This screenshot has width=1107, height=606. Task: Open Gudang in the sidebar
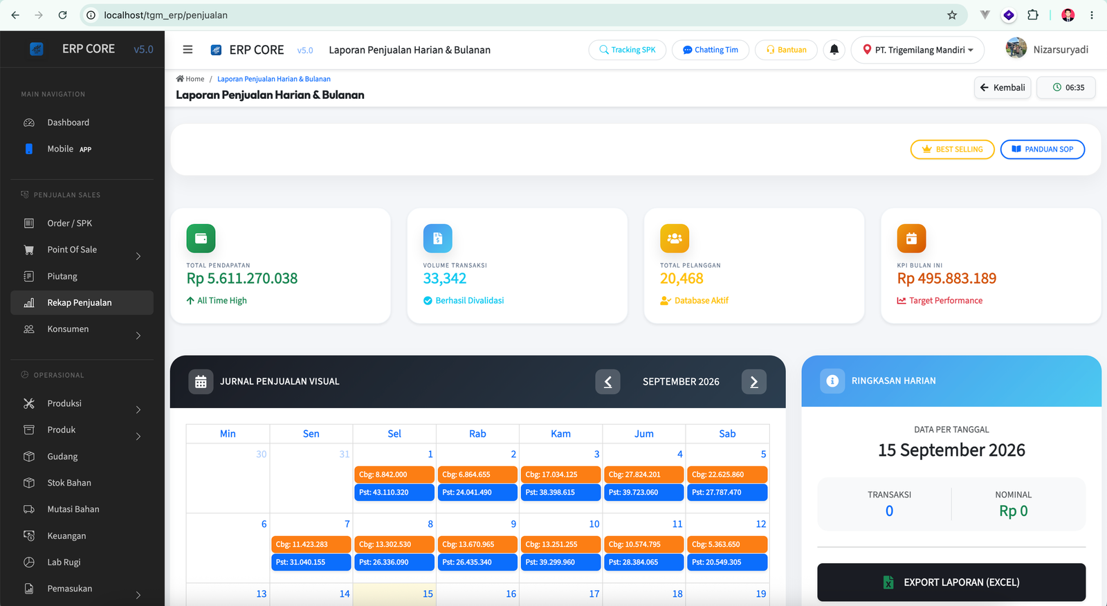click(x=82, y=457)
